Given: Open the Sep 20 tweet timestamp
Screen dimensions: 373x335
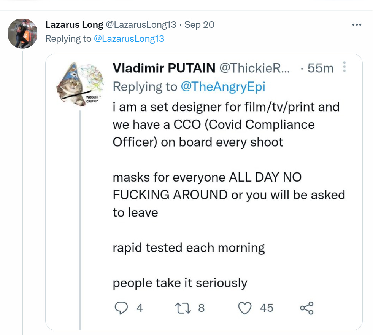Looking at the screenshot, I should pyautogui.click(x=199, y=25).
